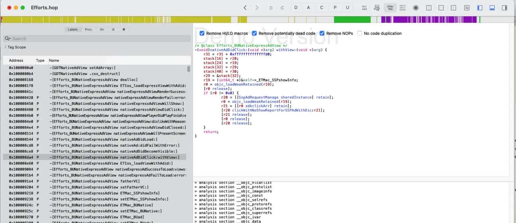The height and width of the screenshot is (223, 516).
Task: Show starred items tab
Action: point(113,29)
